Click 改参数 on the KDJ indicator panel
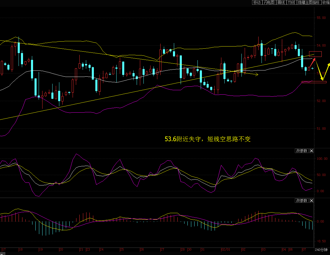 click(x=301, y=151)
